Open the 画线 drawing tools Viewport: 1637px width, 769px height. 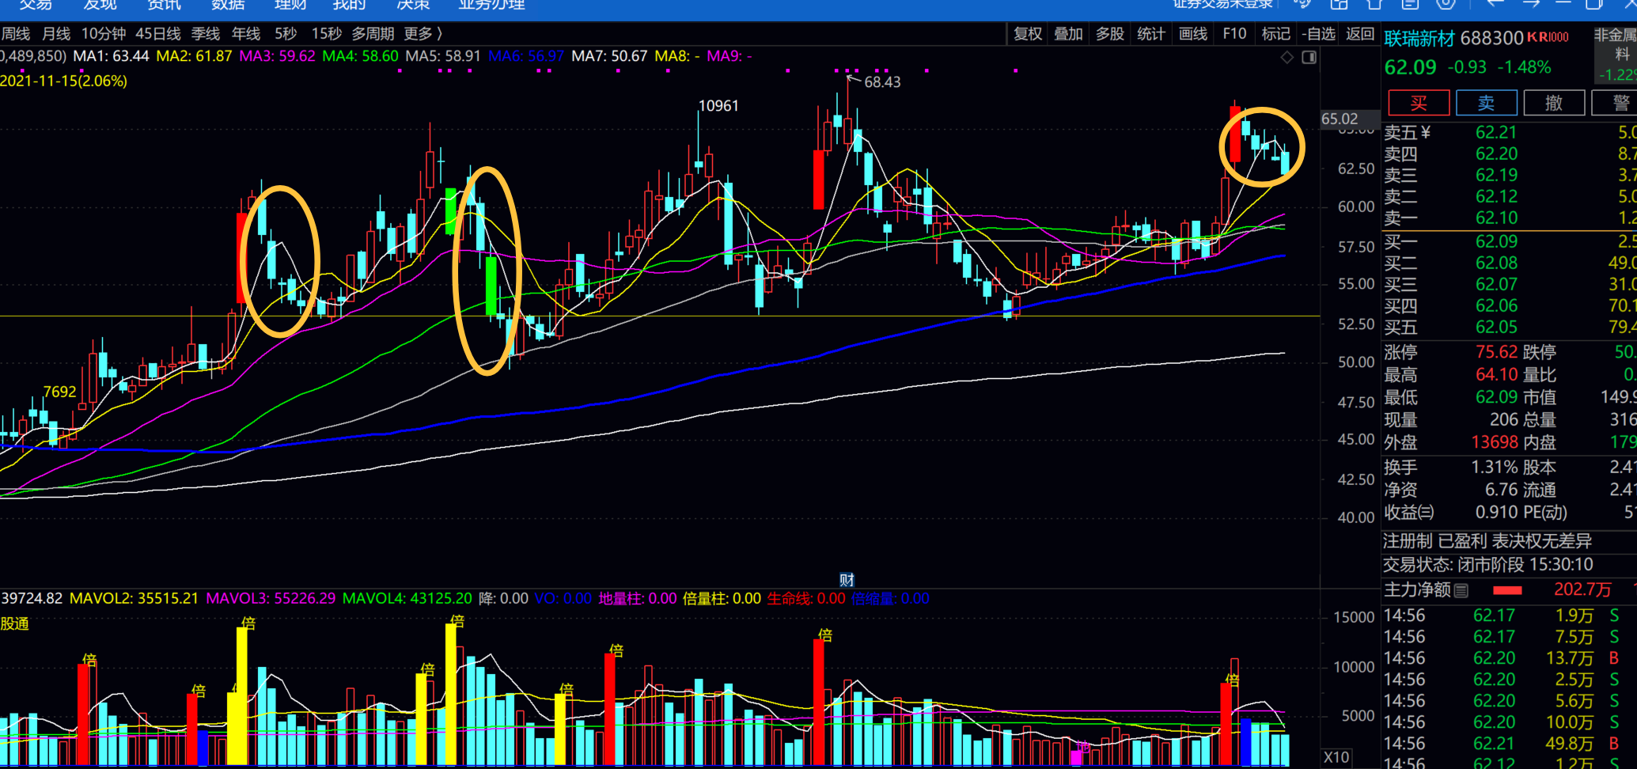coord(1193,34)
